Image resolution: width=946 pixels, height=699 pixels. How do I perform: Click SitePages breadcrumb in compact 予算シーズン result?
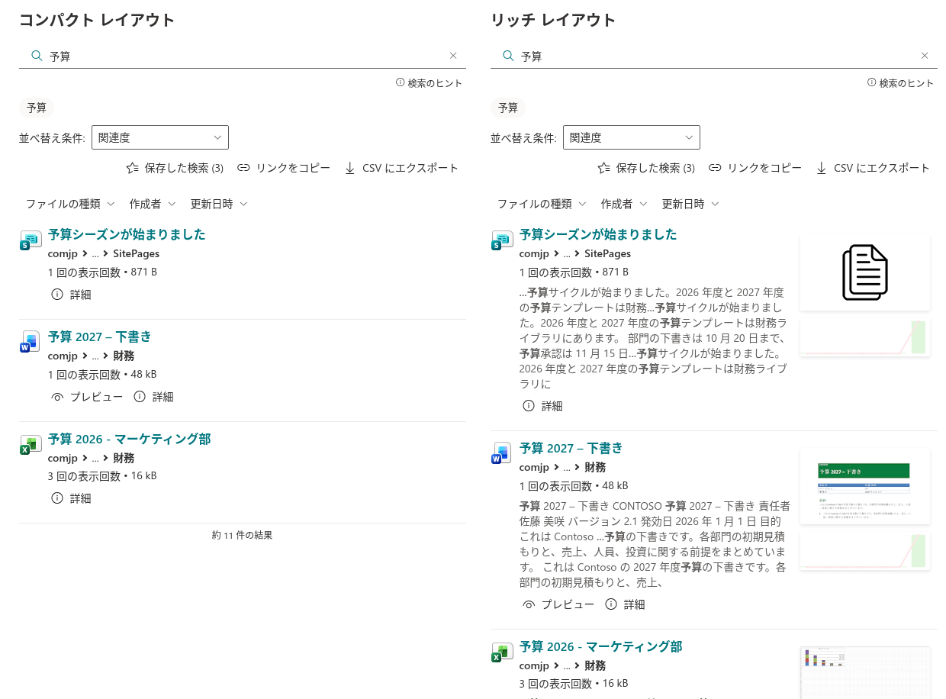(x=136, y=254)
